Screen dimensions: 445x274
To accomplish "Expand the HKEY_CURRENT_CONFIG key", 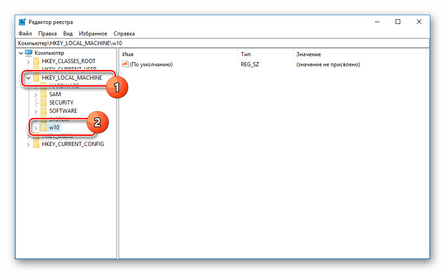I will click(x=28, y=144).
